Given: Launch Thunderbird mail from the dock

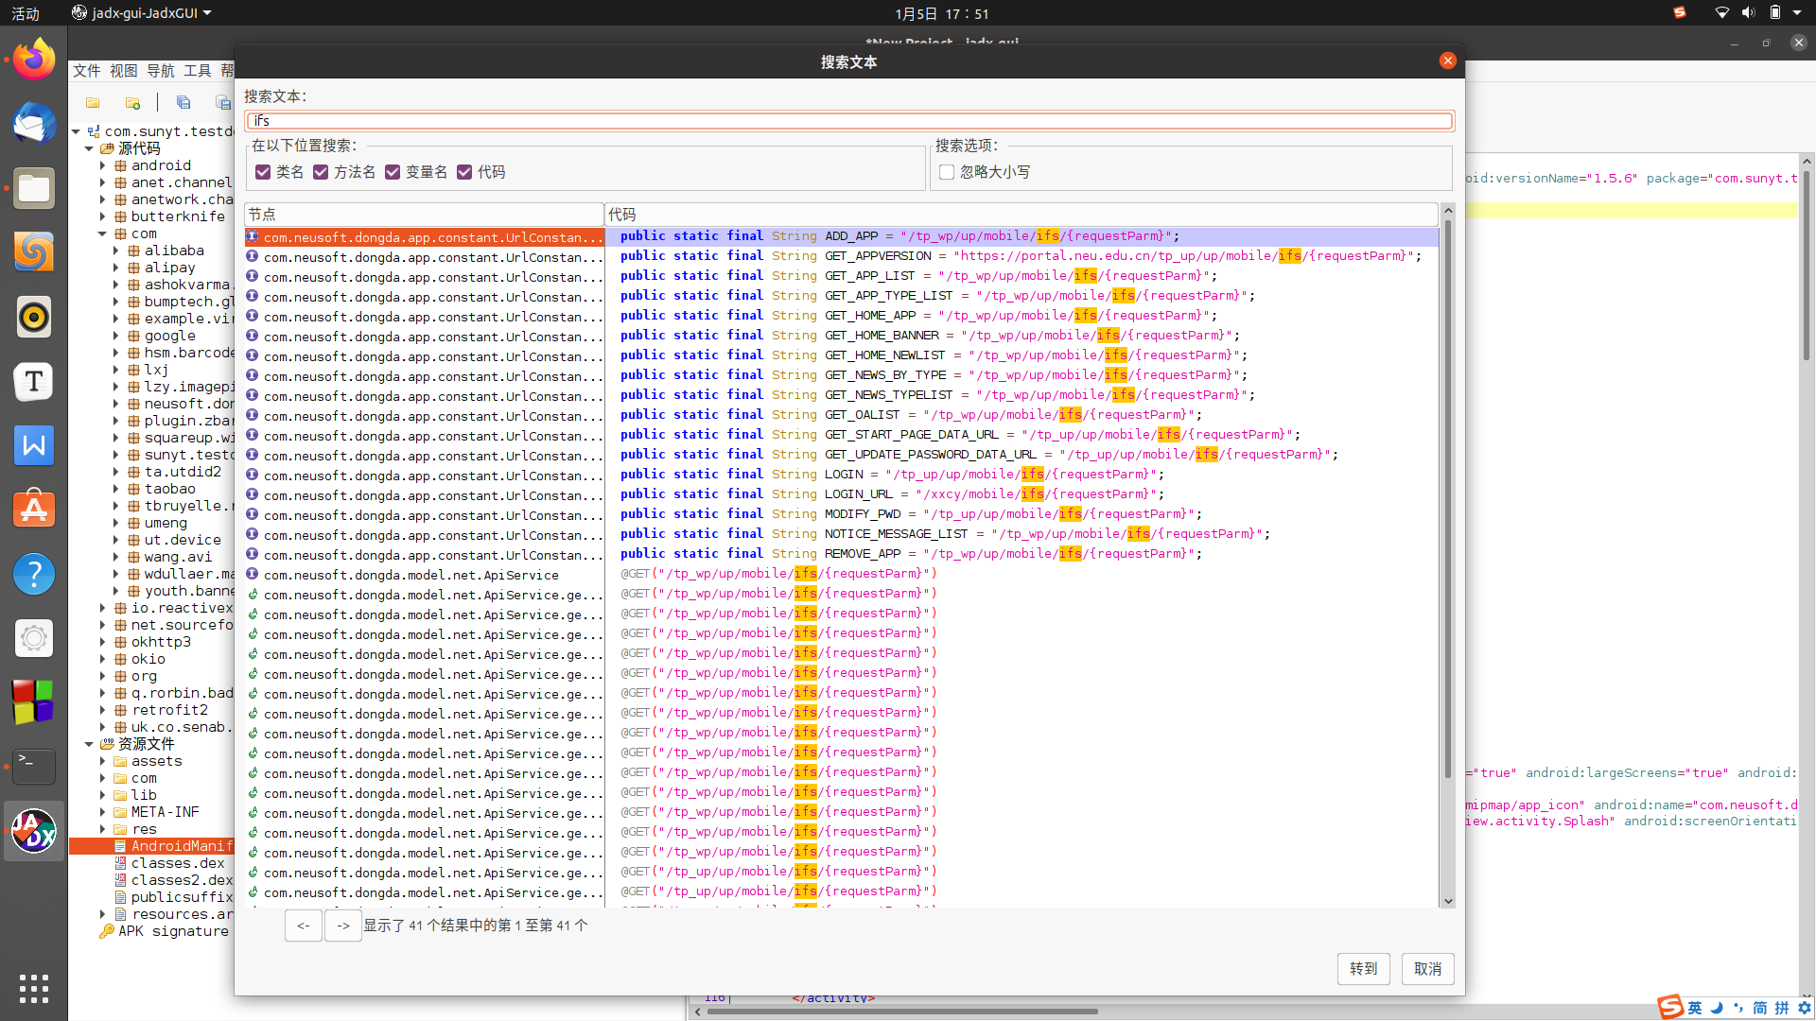Looking at the screenshot, I should (x=34, y=124).
